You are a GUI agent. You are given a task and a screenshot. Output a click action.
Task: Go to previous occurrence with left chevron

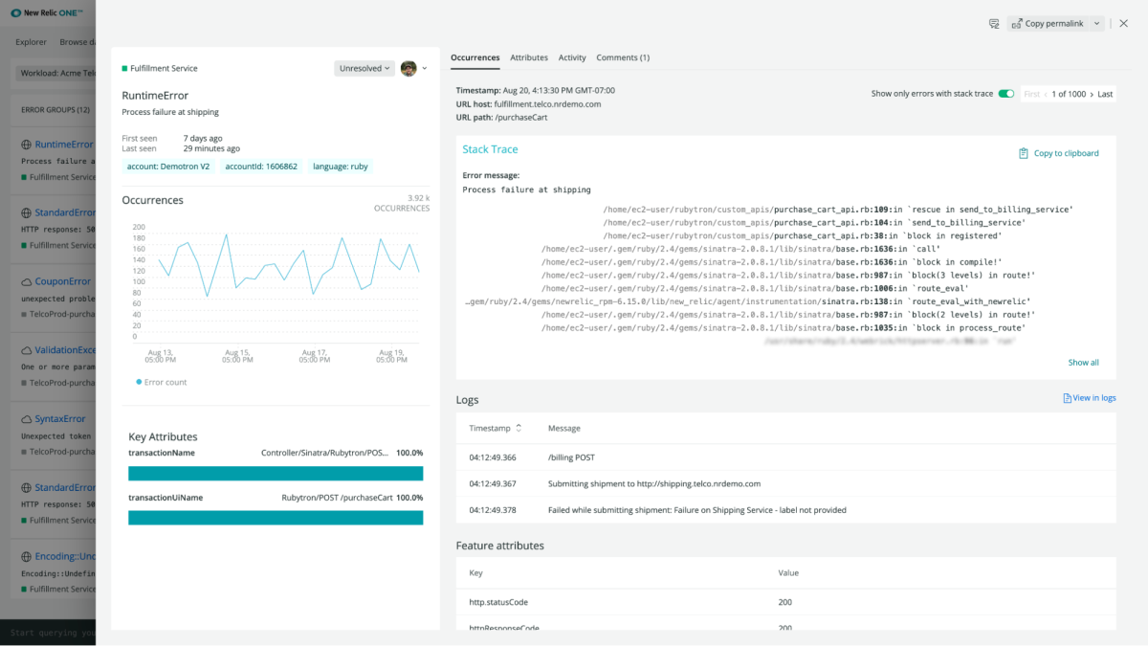pos(1047,94)
